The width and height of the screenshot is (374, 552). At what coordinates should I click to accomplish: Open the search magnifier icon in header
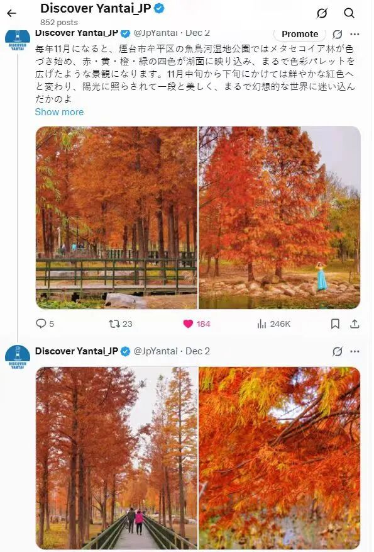[349, 13]
